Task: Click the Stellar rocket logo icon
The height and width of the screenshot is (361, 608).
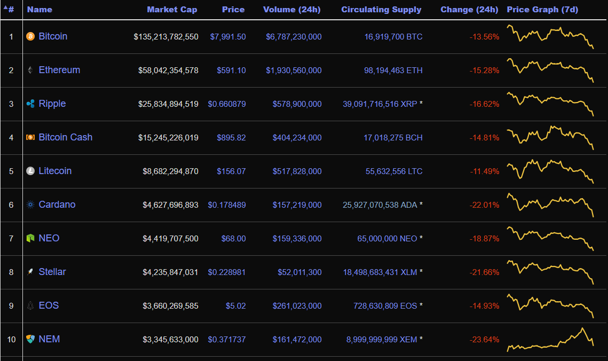Action: (30, 272)
